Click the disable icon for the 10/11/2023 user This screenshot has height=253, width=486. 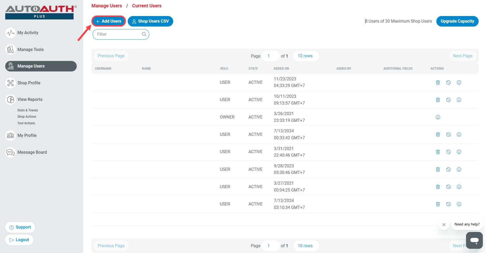448,100
